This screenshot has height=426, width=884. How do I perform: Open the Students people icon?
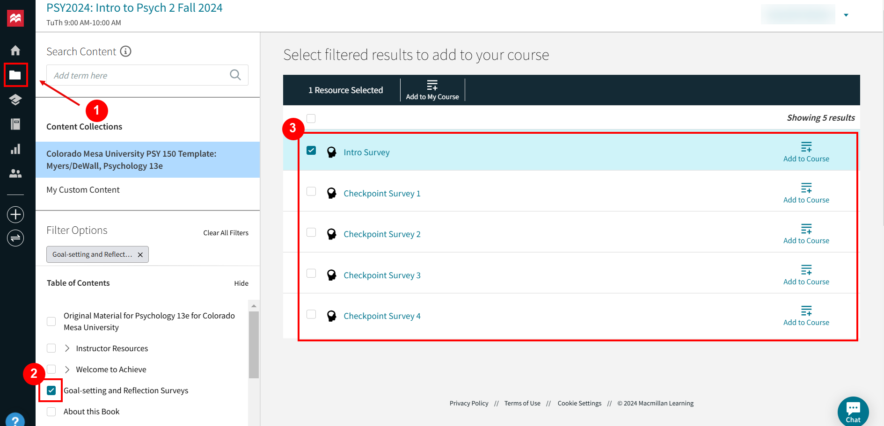point(15,173)
